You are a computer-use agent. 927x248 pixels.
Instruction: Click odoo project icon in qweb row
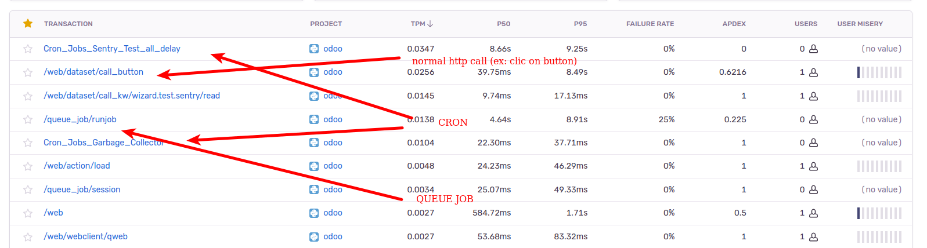[x=314, y=237]
